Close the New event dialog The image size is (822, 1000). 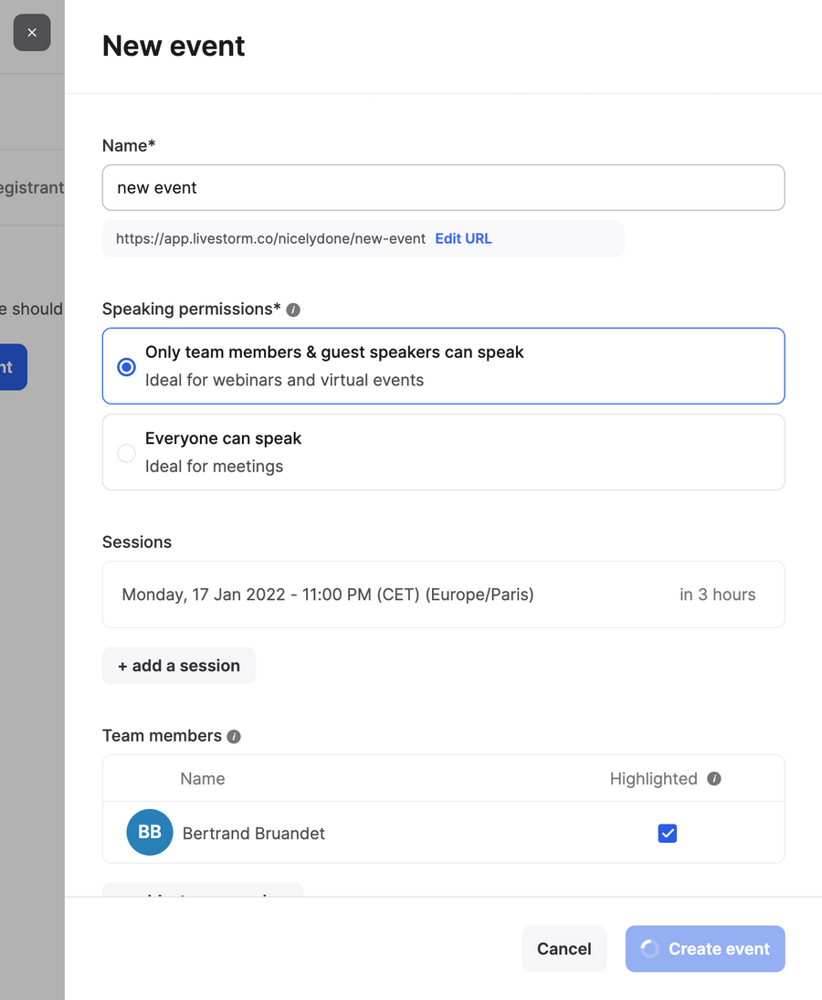pyautogui.click(x=32, y=32)
